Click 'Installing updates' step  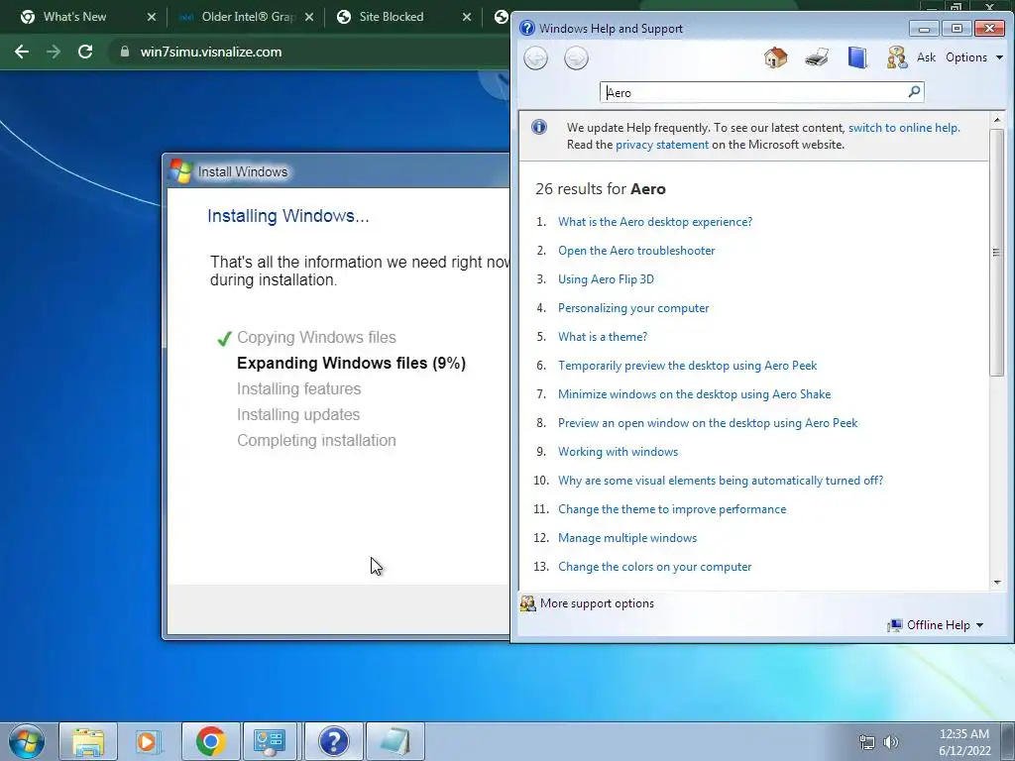coord(297,415)
